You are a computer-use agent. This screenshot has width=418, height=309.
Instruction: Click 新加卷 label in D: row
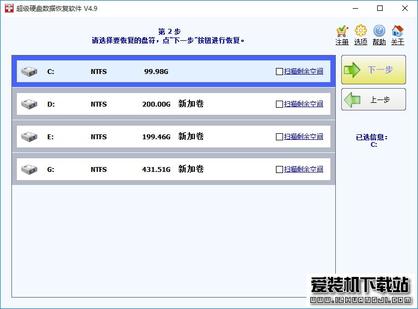[x=191, y=103]
